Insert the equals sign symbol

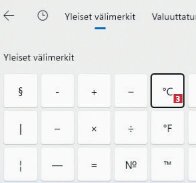[x=94, y=164]
